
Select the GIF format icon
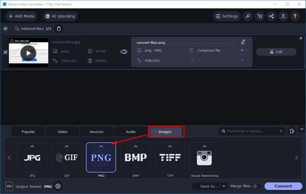pos(67,157)
